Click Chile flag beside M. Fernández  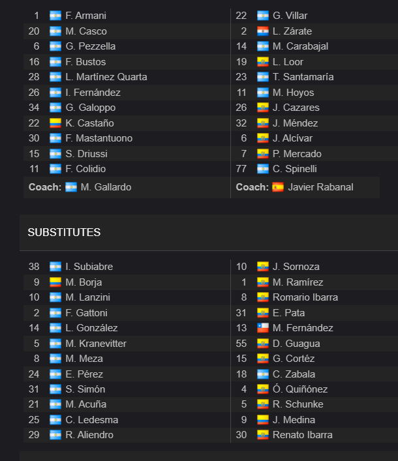point(263,328)
